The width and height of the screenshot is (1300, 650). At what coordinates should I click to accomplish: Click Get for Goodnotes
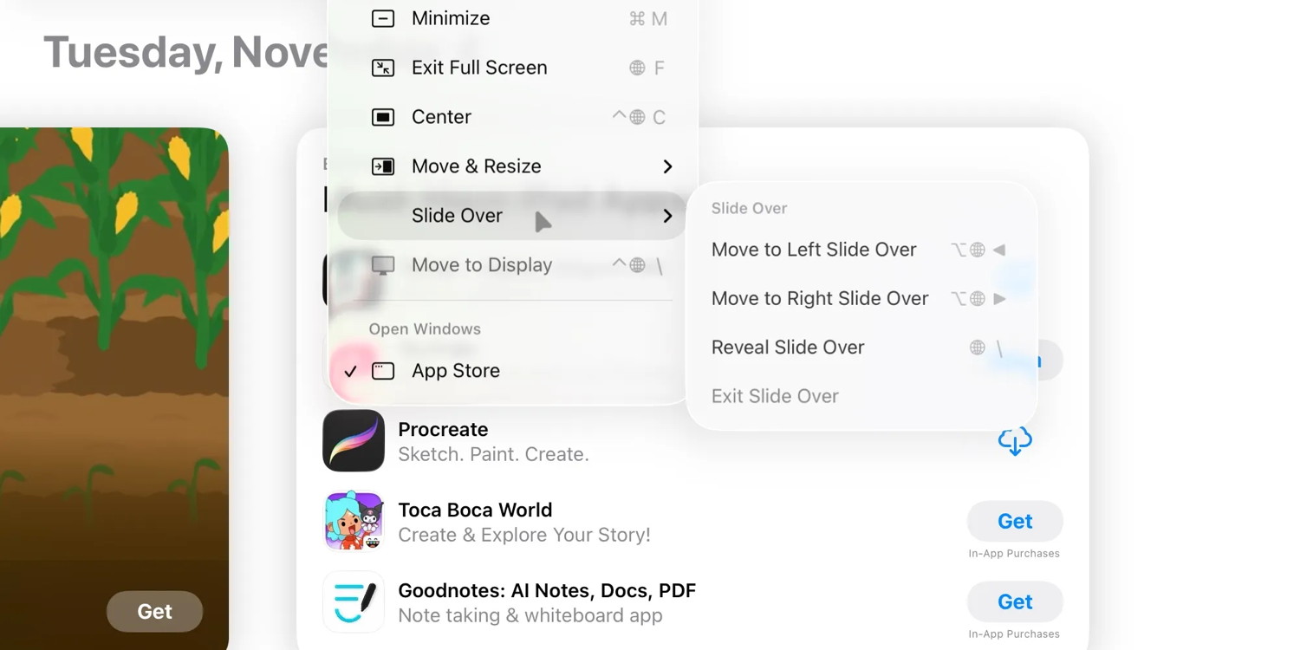(1014, 601)
